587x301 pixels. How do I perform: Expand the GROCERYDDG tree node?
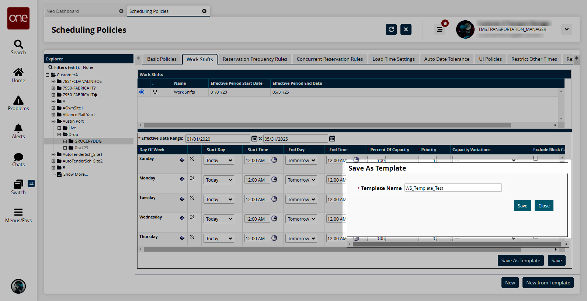(65, 141)
